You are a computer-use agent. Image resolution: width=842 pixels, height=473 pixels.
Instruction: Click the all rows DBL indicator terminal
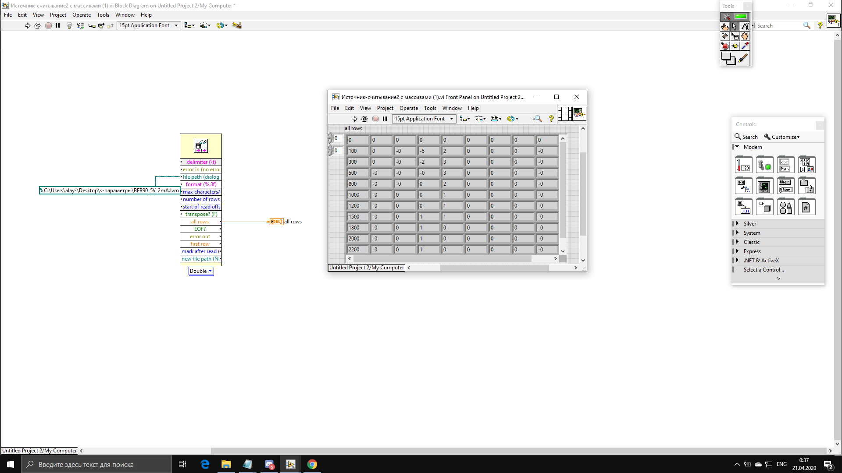[x=277, y=222]
